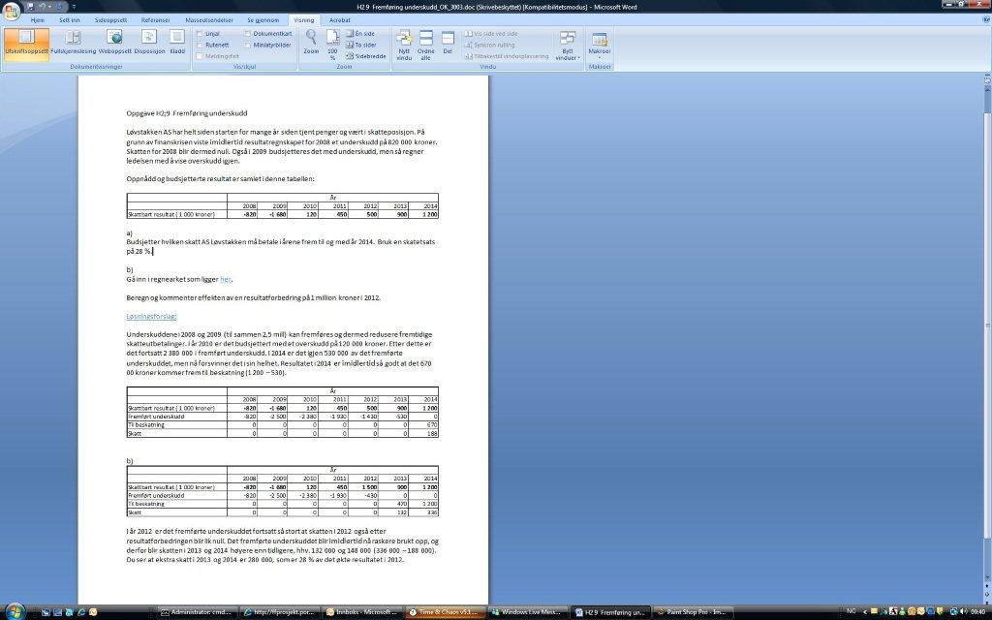Image resolution: width=992 pixels, height=620 pixels.
Task: Follow the 'her' hyperlink in document
Action: [x=226, y=279]
